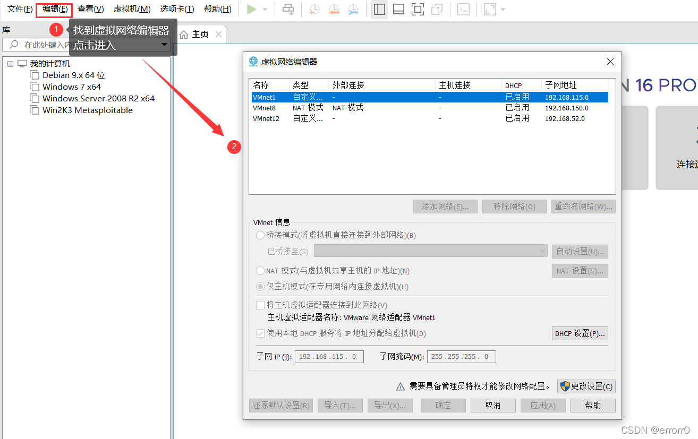
Task: Click the NAT 设置(S)... button
Action: click(580, 271)
